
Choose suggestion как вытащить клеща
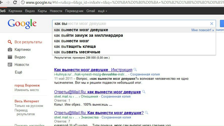click(75, 47)
